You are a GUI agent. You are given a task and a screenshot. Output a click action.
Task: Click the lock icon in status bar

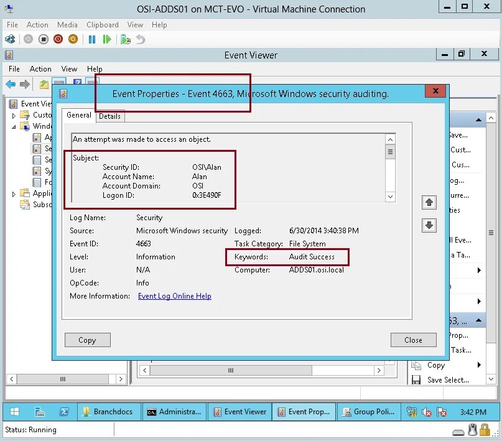pyautogui.click(x=485, y=430)
